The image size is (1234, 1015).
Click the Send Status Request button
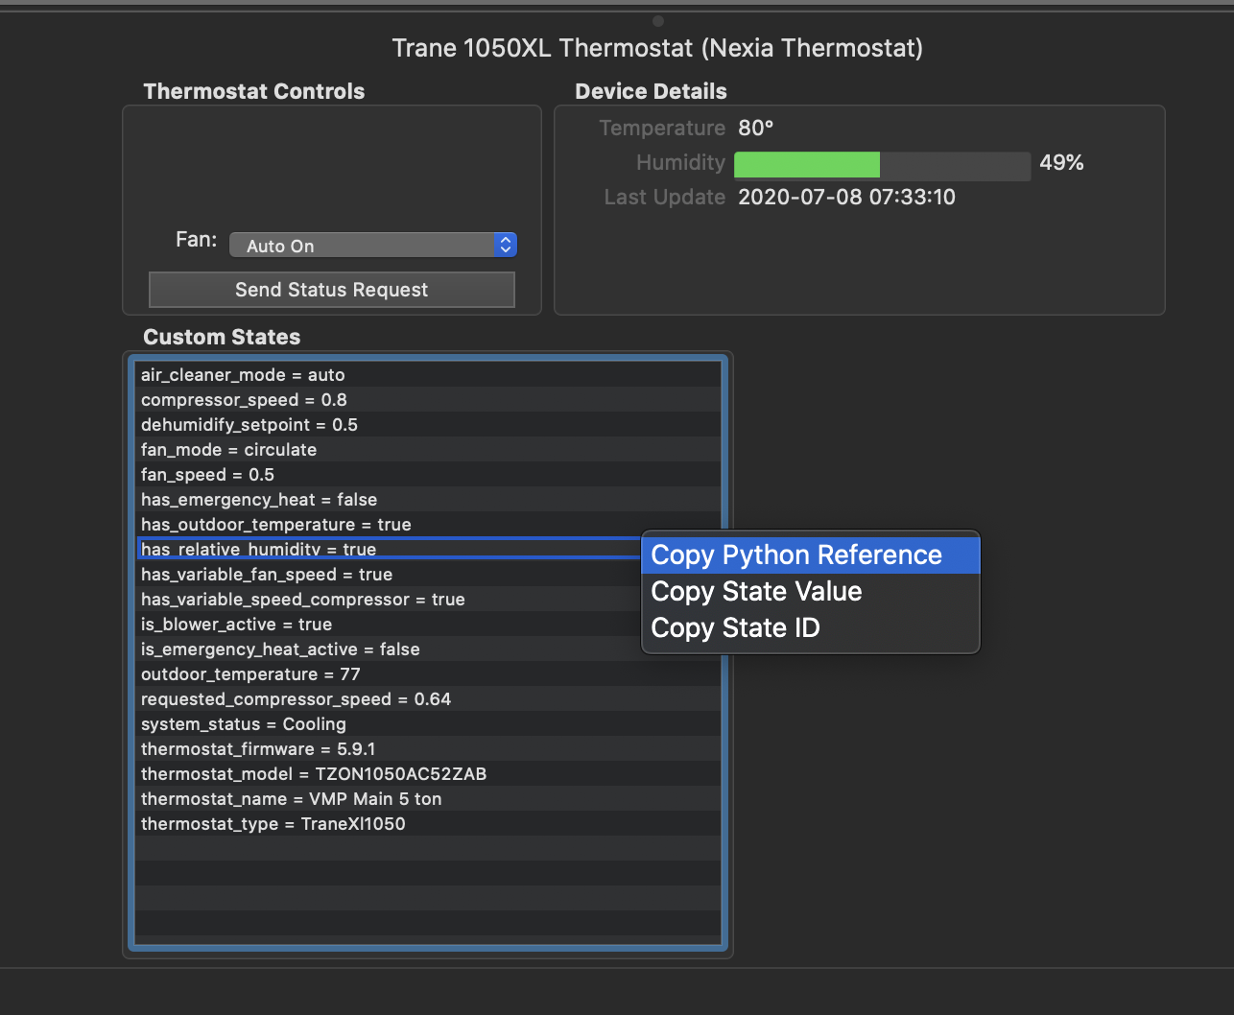(x=332, y=290)
